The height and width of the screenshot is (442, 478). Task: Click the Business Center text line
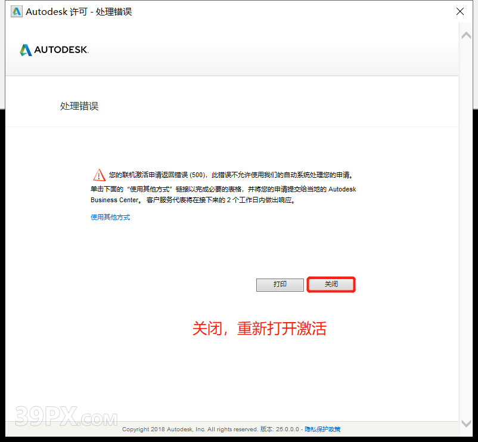point(193,200)
